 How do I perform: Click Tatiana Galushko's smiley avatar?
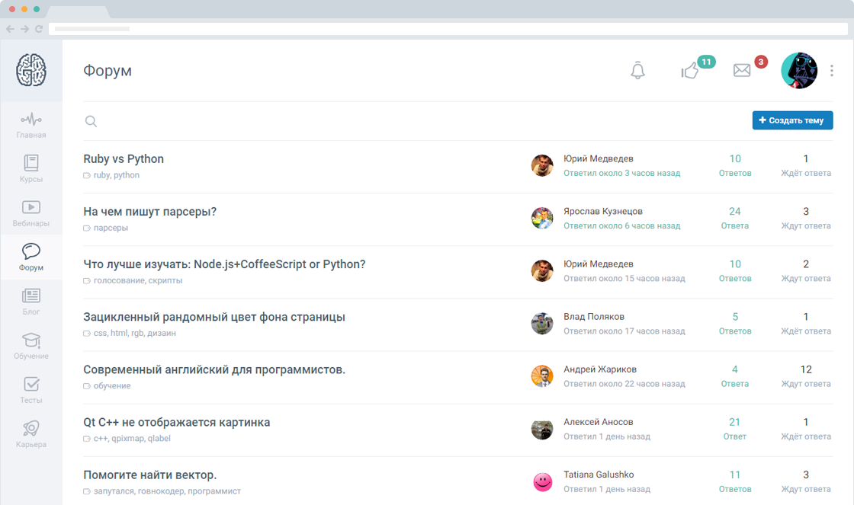[542, 482]
